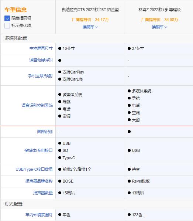Click the 多媒体配置 section header
The image size is (193, 221).
coord(16,38)
